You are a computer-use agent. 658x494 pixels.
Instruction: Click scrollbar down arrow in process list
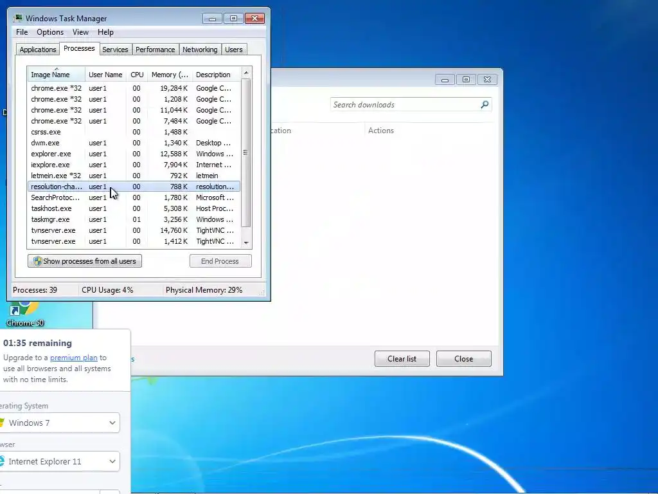click(x=246, y=242)
